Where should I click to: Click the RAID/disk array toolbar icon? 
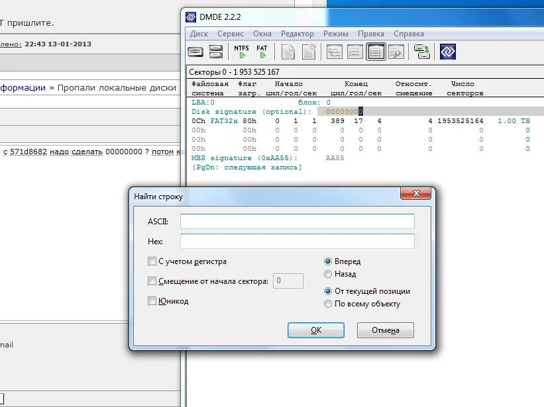click(216, 52)
